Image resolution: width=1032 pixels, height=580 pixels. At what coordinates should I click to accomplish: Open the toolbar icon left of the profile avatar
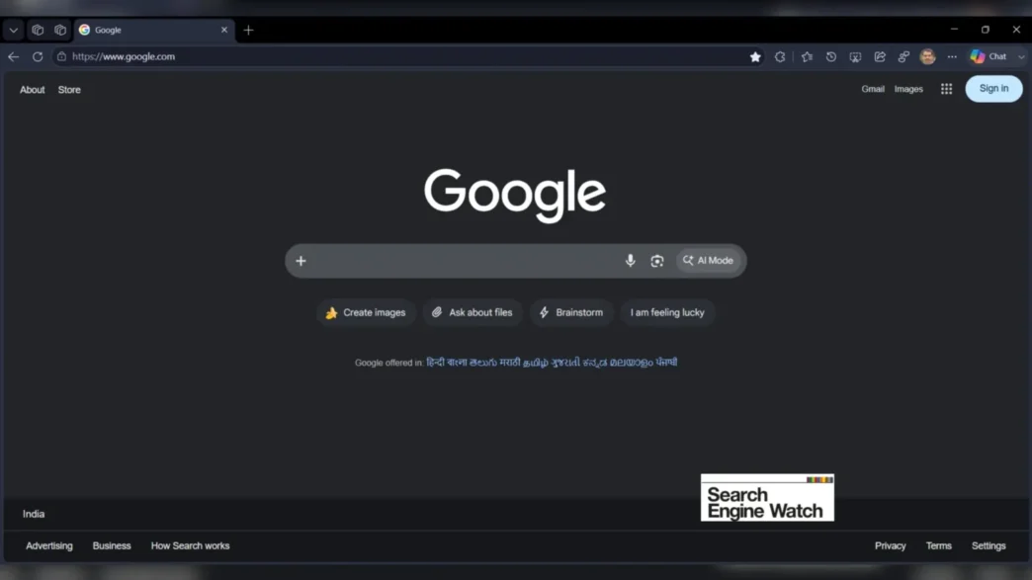(x=903, y=57)
